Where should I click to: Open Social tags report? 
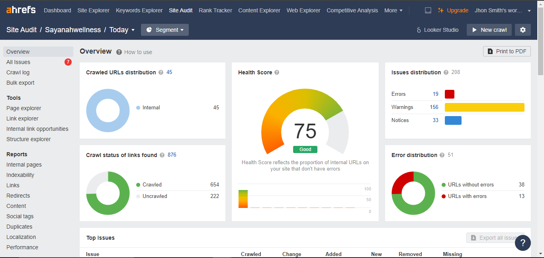pos(20,216)
